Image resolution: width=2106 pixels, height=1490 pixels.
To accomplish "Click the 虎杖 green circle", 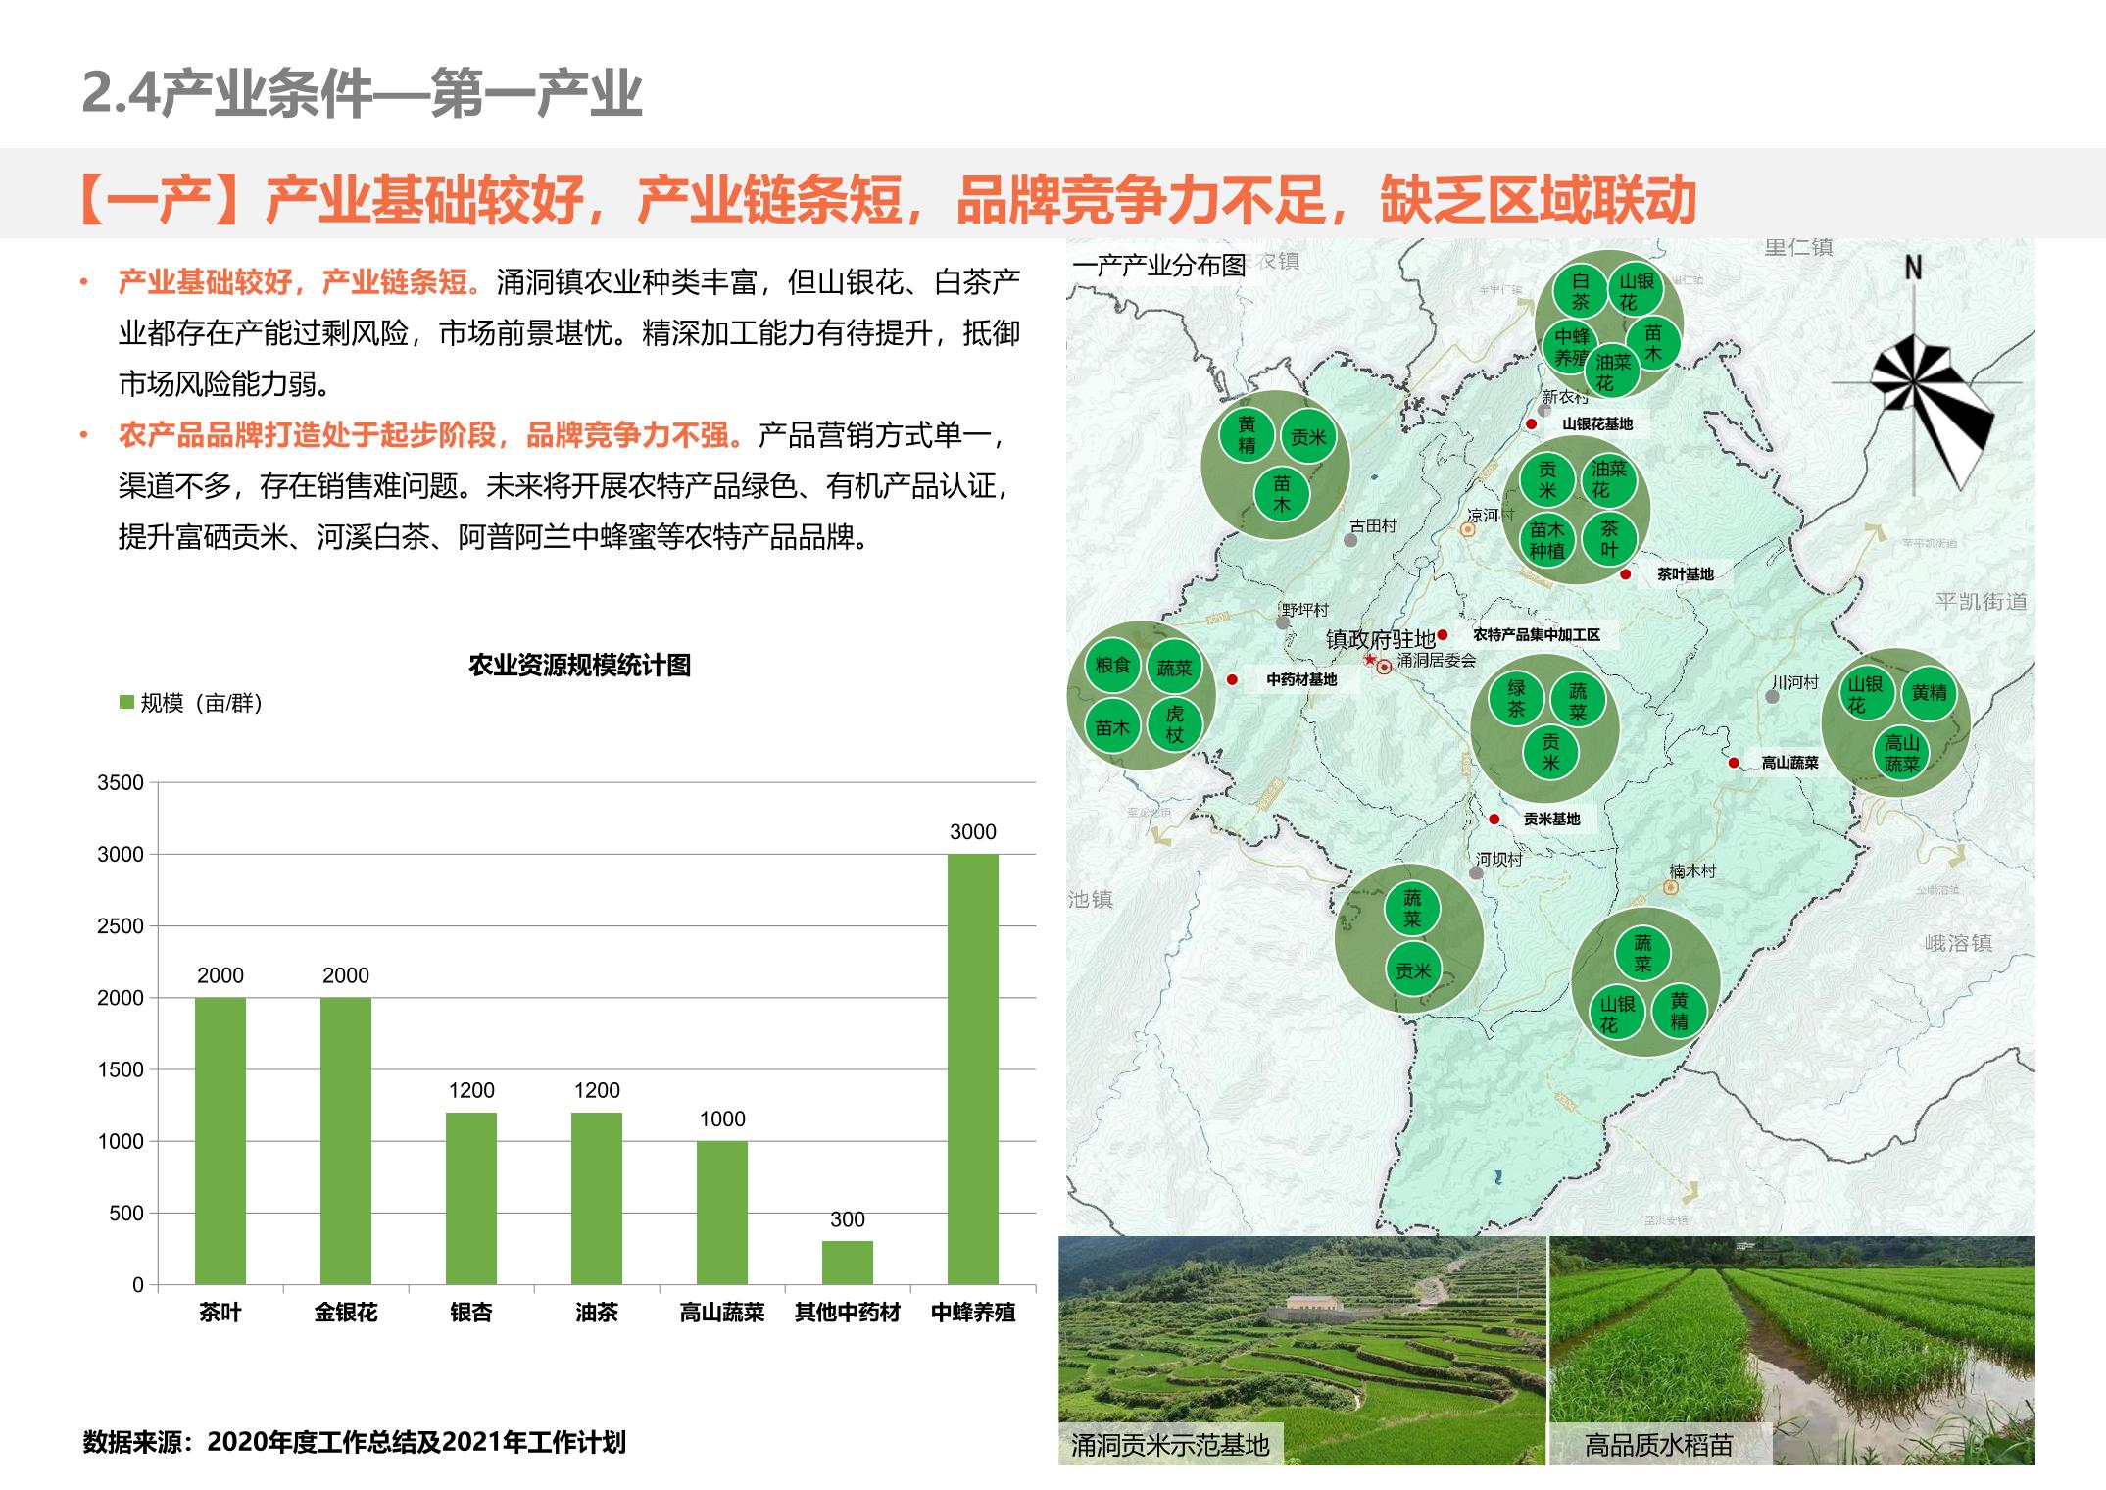I will [x=1174, y=724].
